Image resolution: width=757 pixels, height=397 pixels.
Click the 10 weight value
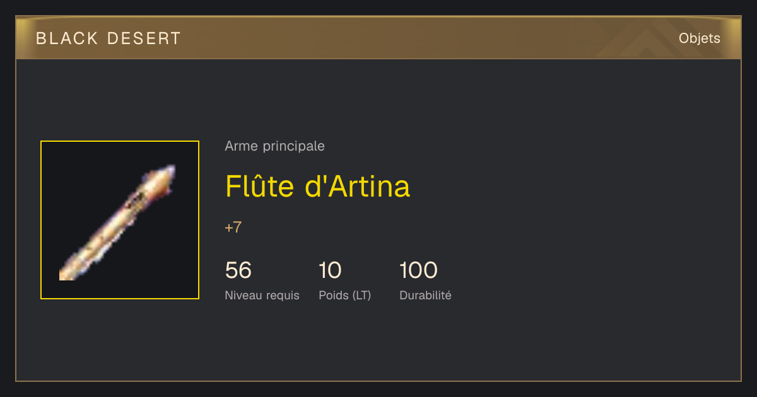click(x=330, y=270)
